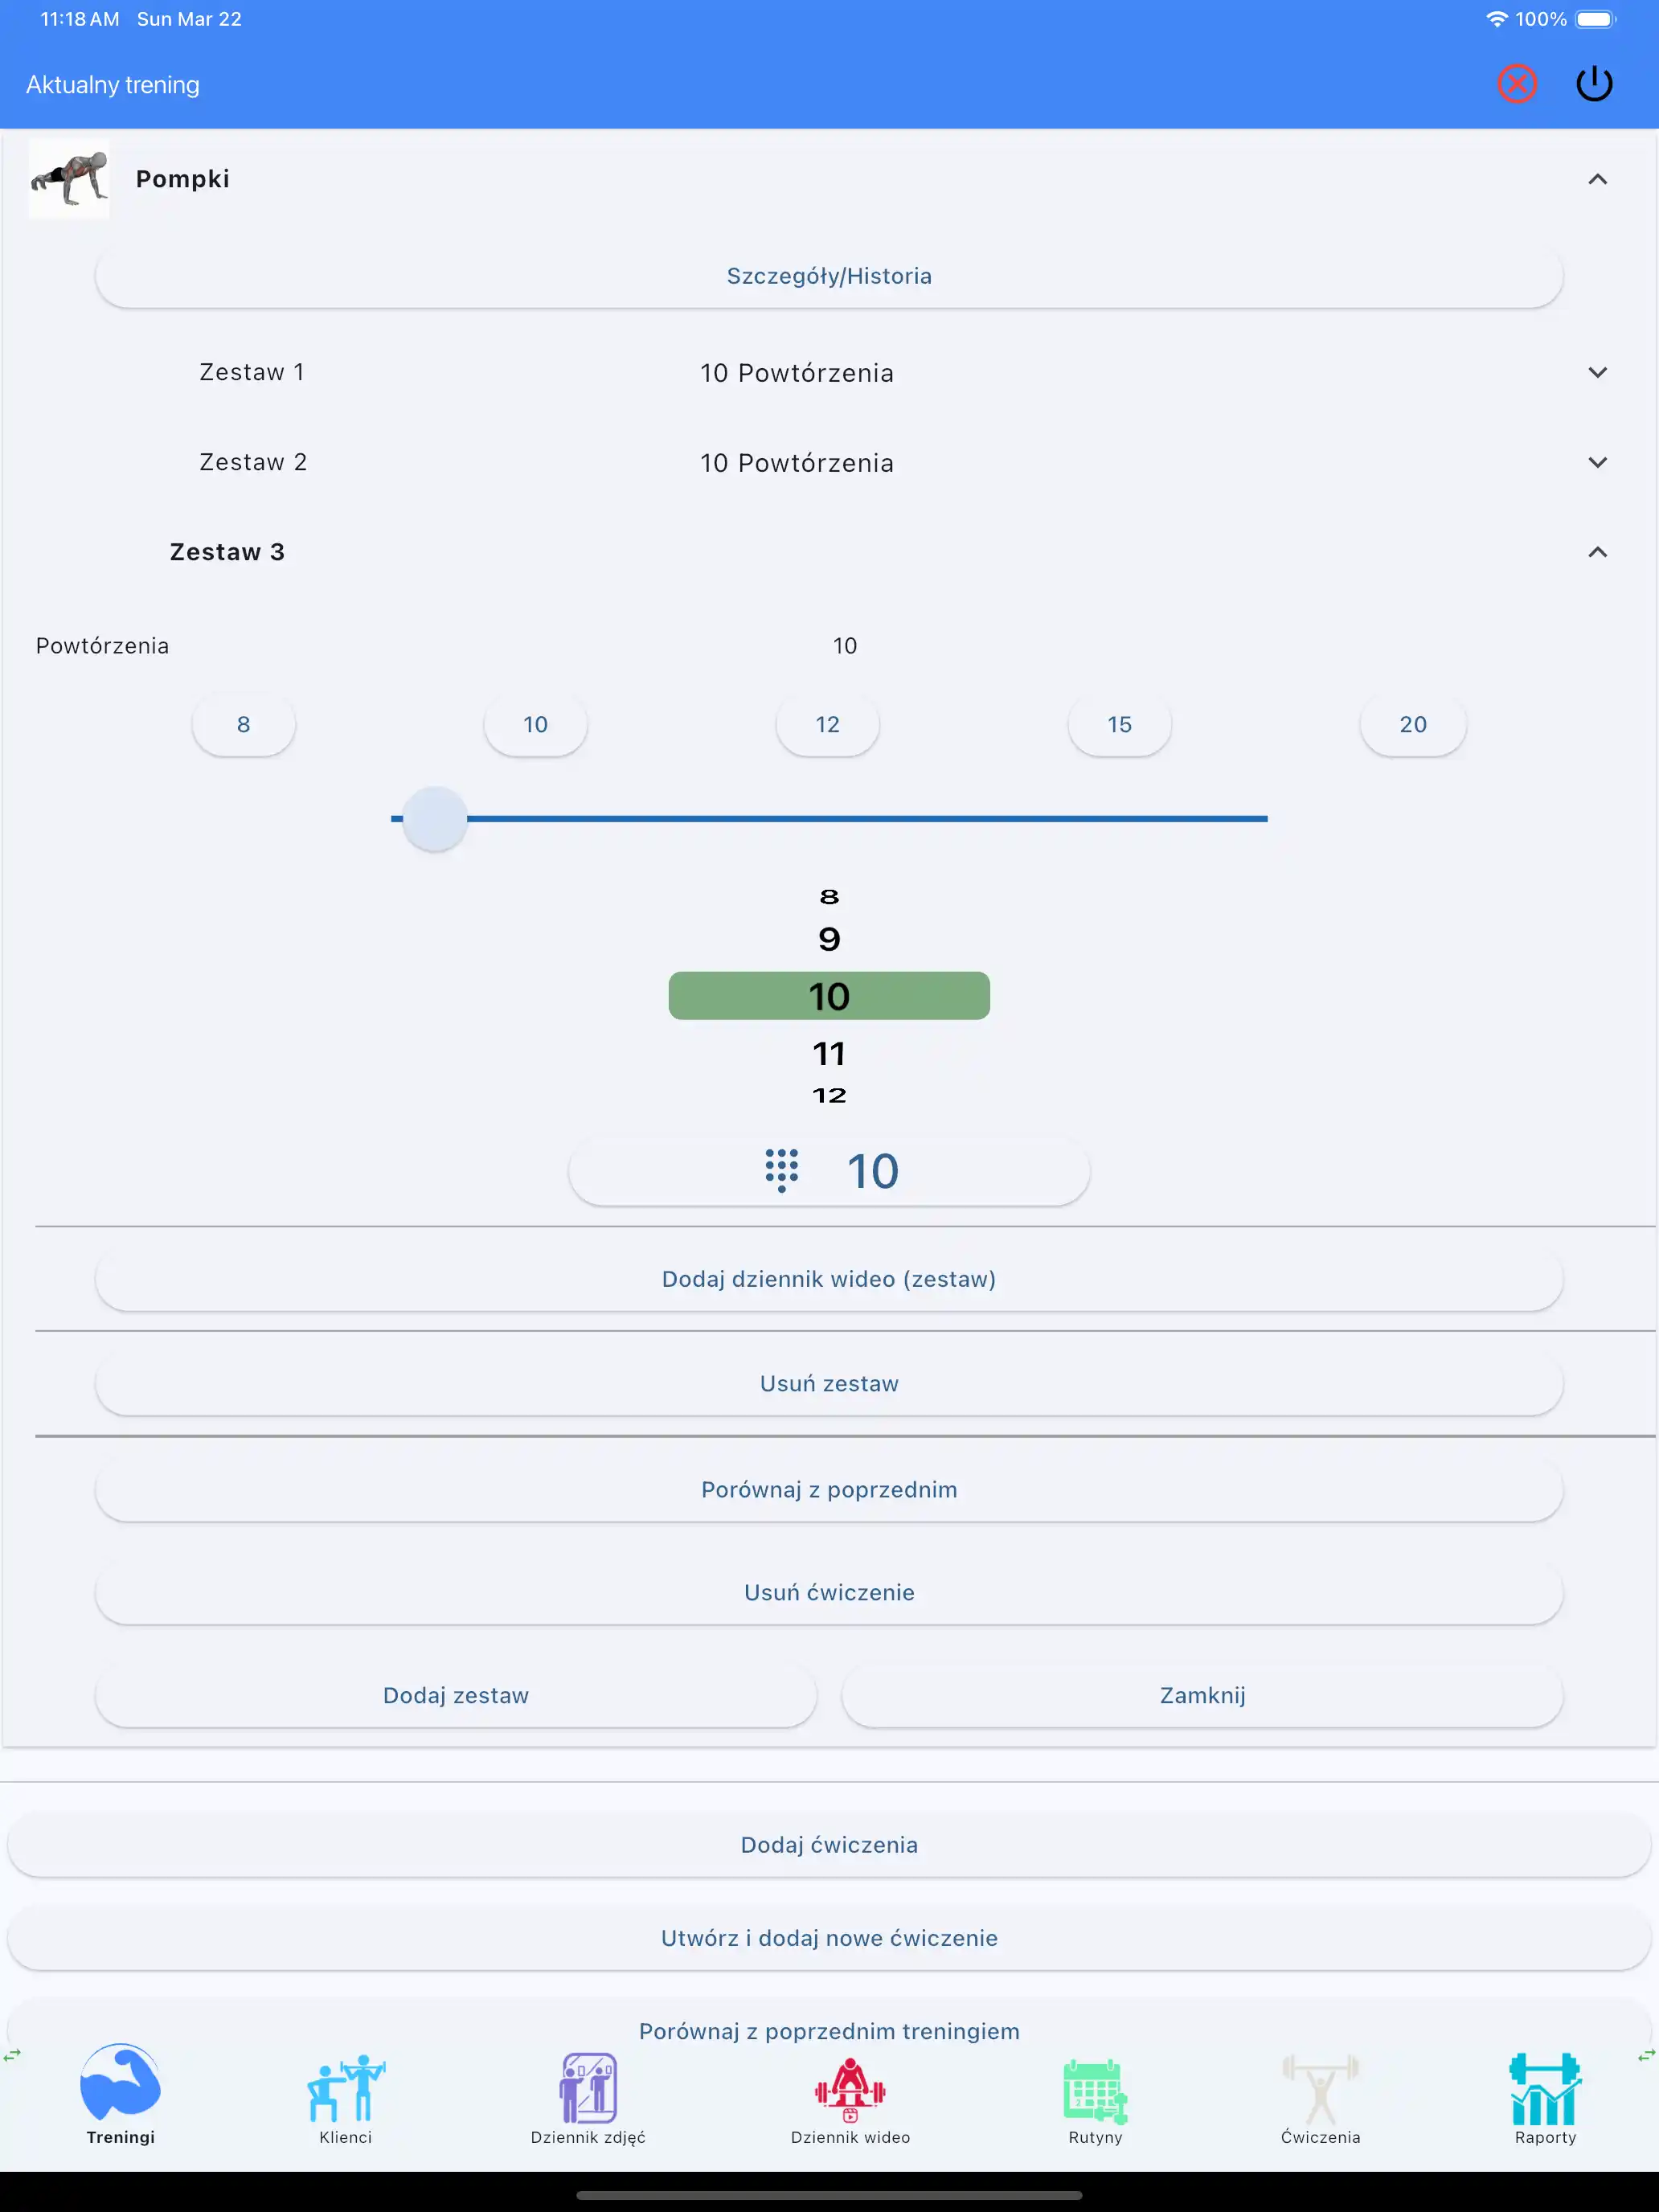Expand Zestaw 1 row chevron

point(1597,372)
